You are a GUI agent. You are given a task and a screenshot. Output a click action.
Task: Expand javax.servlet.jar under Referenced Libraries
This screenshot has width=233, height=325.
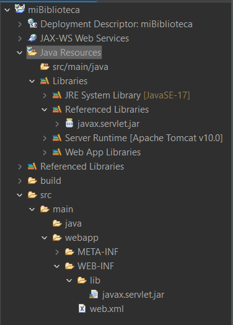(x=57, y=124)
